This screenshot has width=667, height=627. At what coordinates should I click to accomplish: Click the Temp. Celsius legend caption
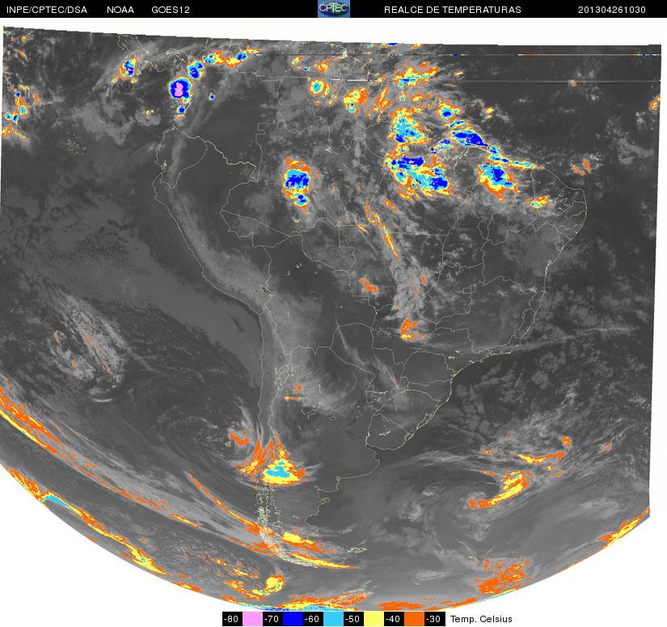481,619
